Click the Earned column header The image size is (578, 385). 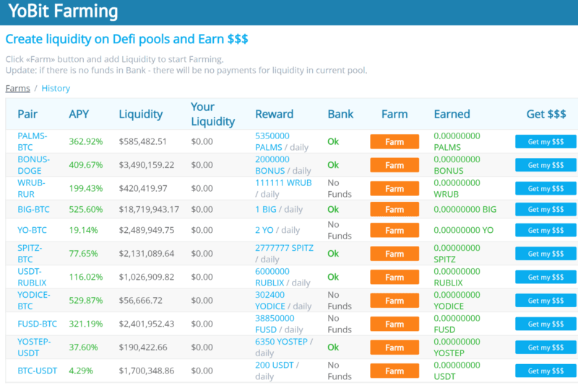452,114
